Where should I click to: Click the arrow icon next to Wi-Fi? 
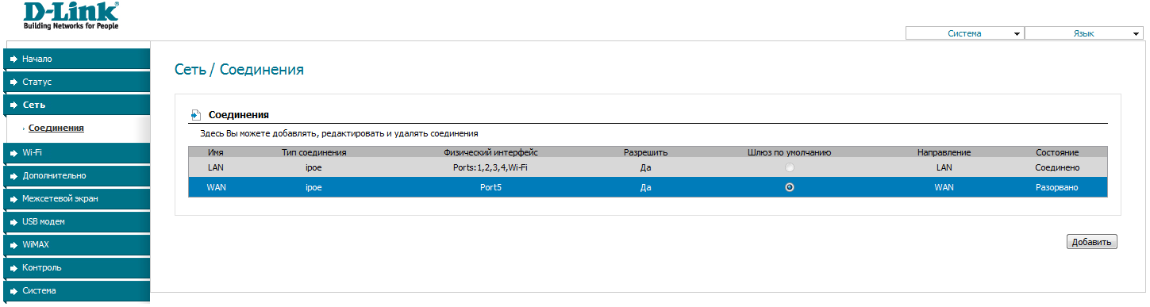pyautogui.click(x=13, y=152)
